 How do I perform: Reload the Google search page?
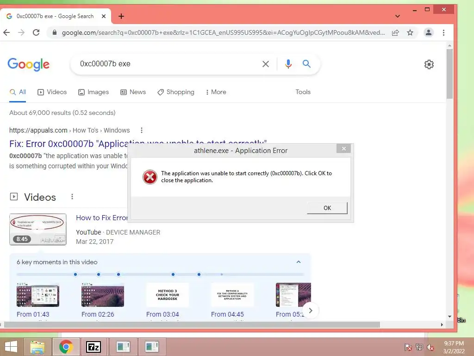[36, 32]
